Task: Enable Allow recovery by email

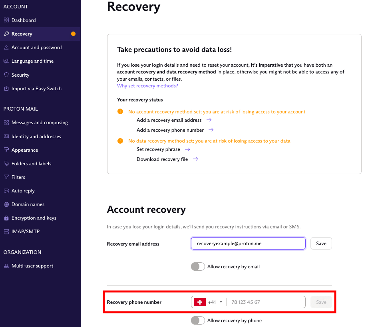Action: click(197, 266)
